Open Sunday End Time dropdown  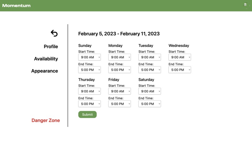[x=89, y=70]
